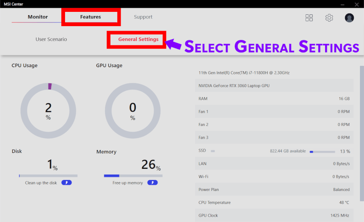Switch to the Monitor tab
Screen dimensions: 364x222
(38, 17)
